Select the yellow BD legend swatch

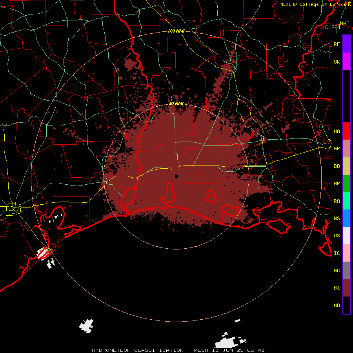pyautogui.click(x=346, y=166)
